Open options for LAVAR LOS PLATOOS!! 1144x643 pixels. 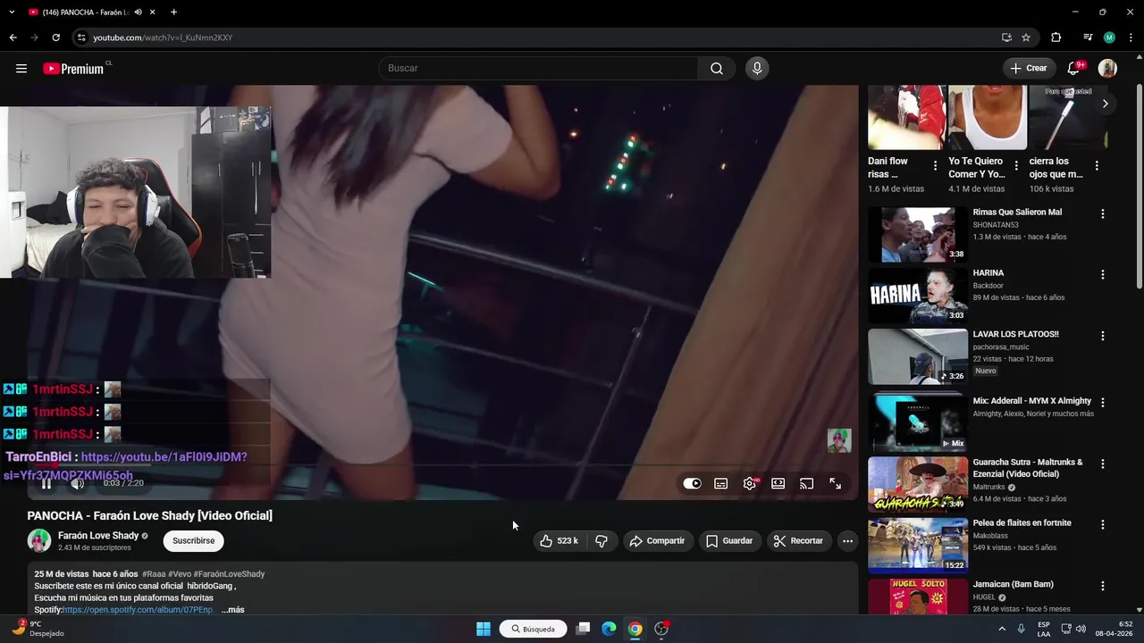point(1102,337)
